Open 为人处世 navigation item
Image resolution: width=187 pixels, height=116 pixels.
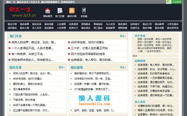tap(110, 24)
